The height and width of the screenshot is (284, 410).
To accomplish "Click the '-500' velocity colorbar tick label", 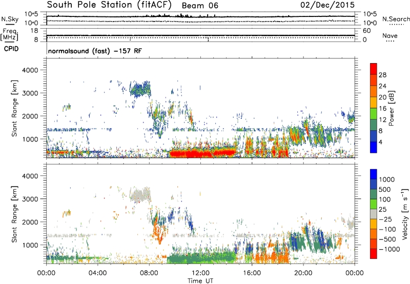I will (x=387, y=239).
